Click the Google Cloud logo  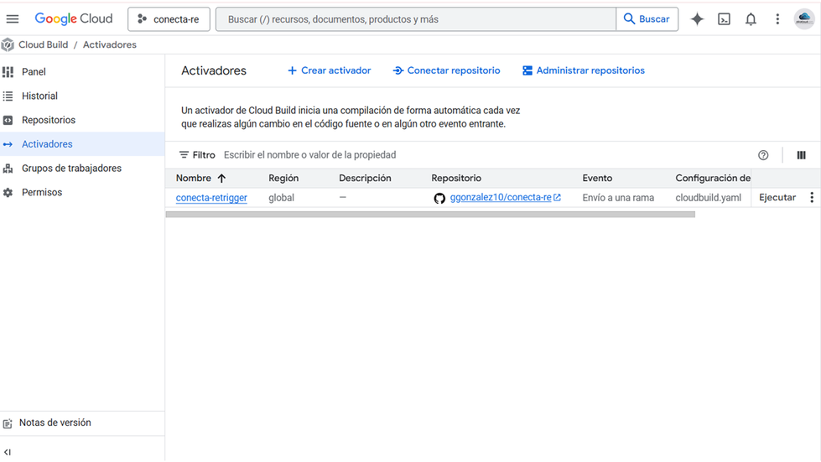[73, 18]
